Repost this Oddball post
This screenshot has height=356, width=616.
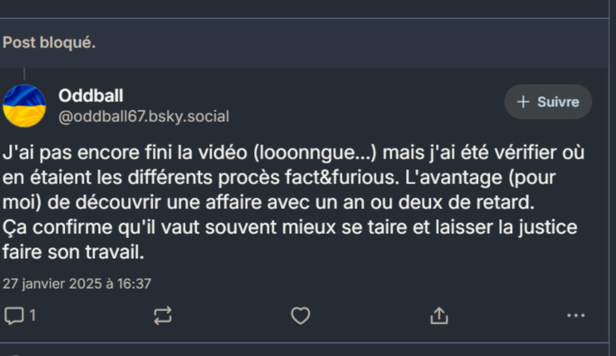coord(163,315)
